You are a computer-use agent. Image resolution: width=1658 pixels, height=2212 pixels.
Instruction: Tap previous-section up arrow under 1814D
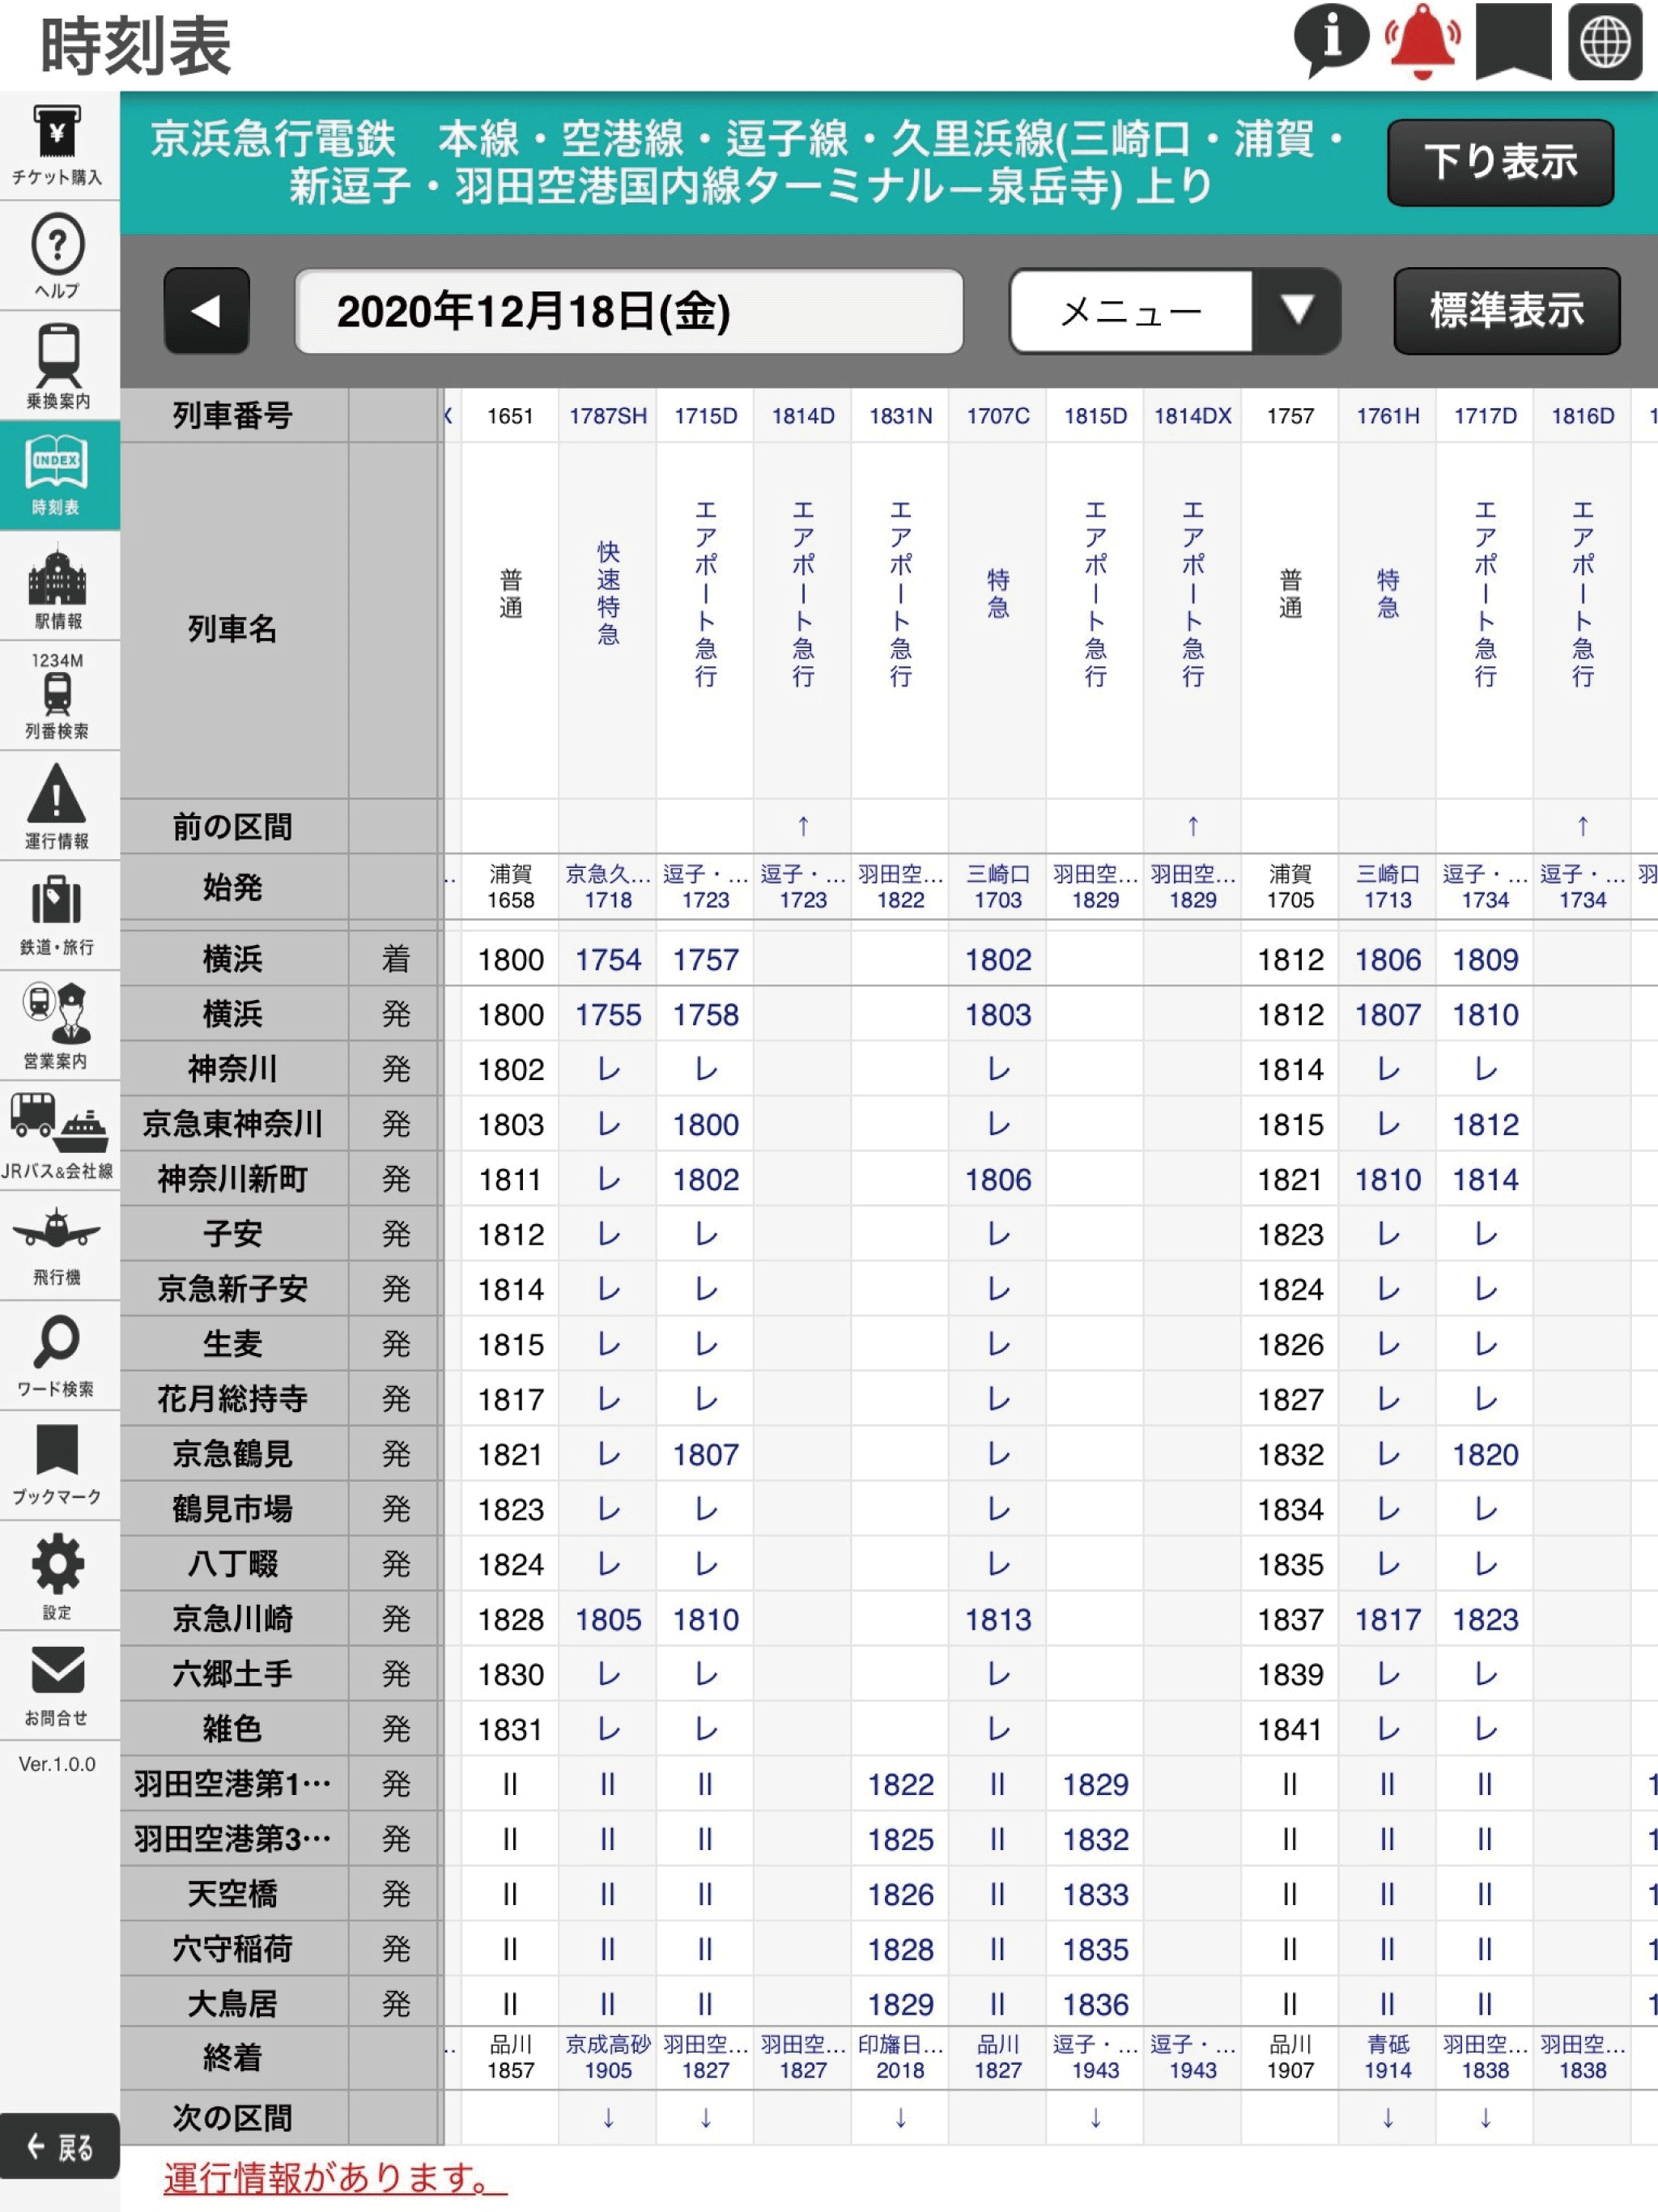coord(803,826)
